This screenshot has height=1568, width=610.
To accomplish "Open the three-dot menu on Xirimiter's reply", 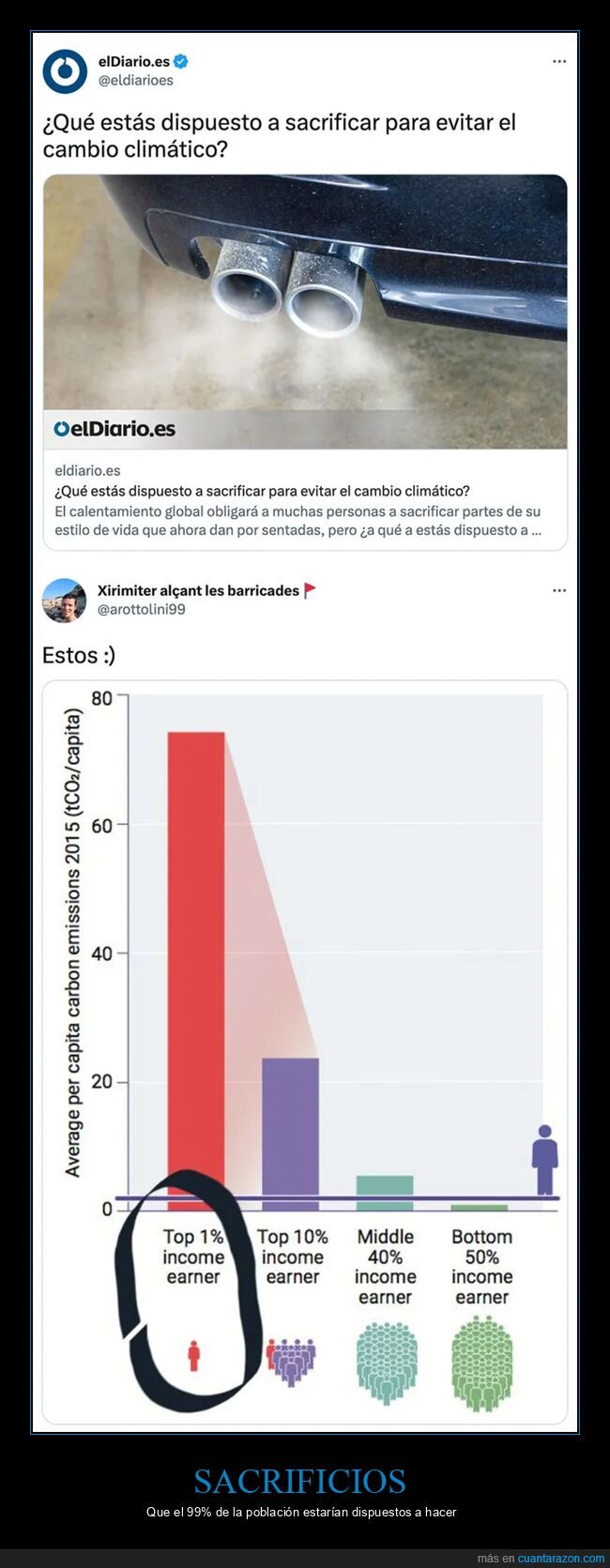I will [559, 590].
